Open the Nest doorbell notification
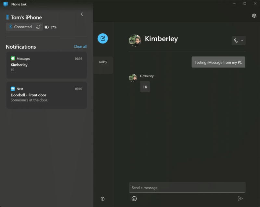 [x=46, y=95]
